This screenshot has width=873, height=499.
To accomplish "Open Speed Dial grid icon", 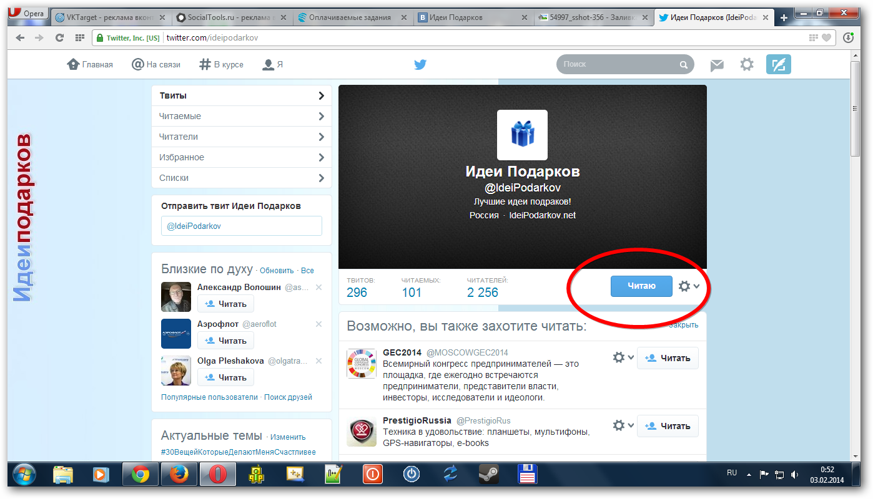I will 79,37.
